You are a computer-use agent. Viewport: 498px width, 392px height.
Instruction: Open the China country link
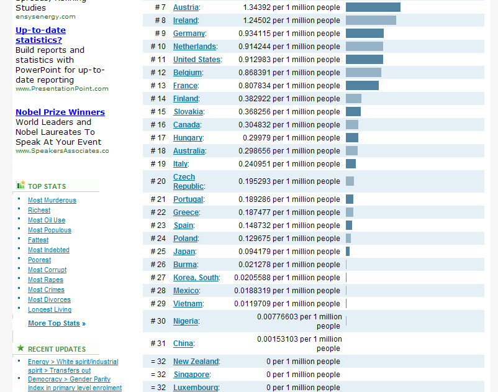183,343
